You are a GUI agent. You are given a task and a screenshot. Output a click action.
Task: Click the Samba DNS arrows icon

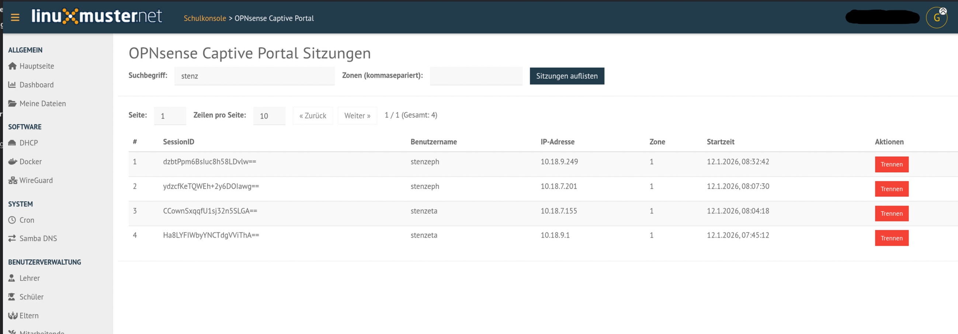pos(12,238)
